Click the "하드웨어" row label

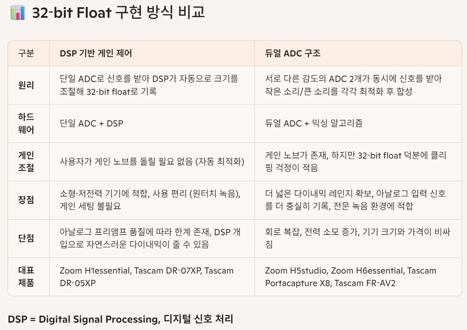coord(26,123)
